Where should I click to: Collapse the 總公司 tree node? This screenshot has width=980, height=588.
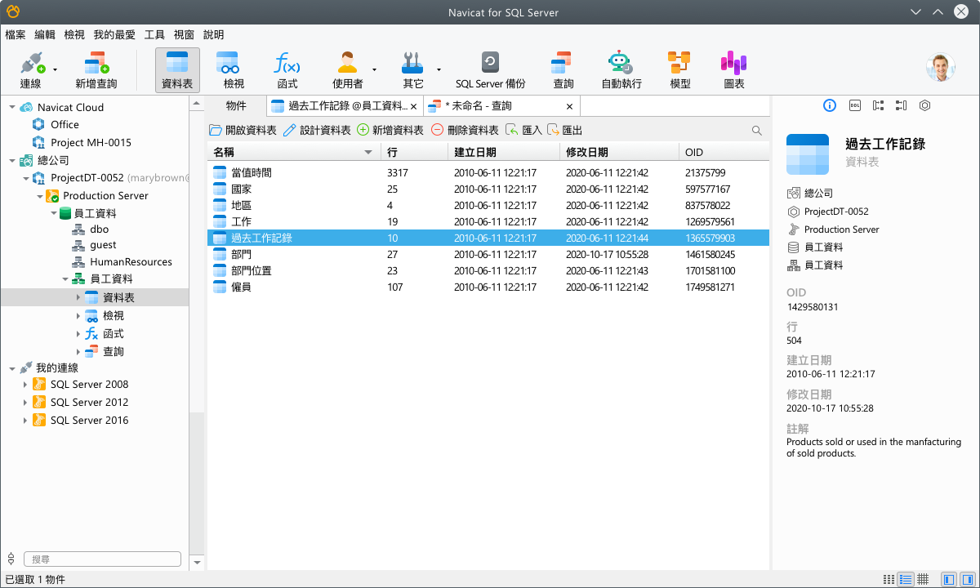click(11, 160)
